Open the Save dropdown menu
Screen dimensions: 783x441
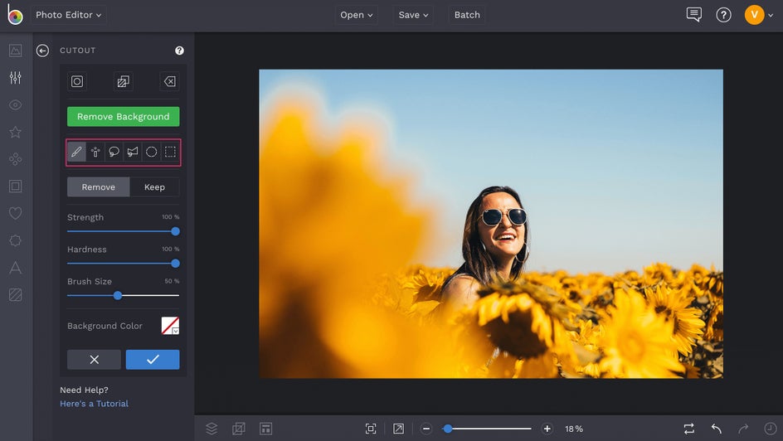point(413,15)
